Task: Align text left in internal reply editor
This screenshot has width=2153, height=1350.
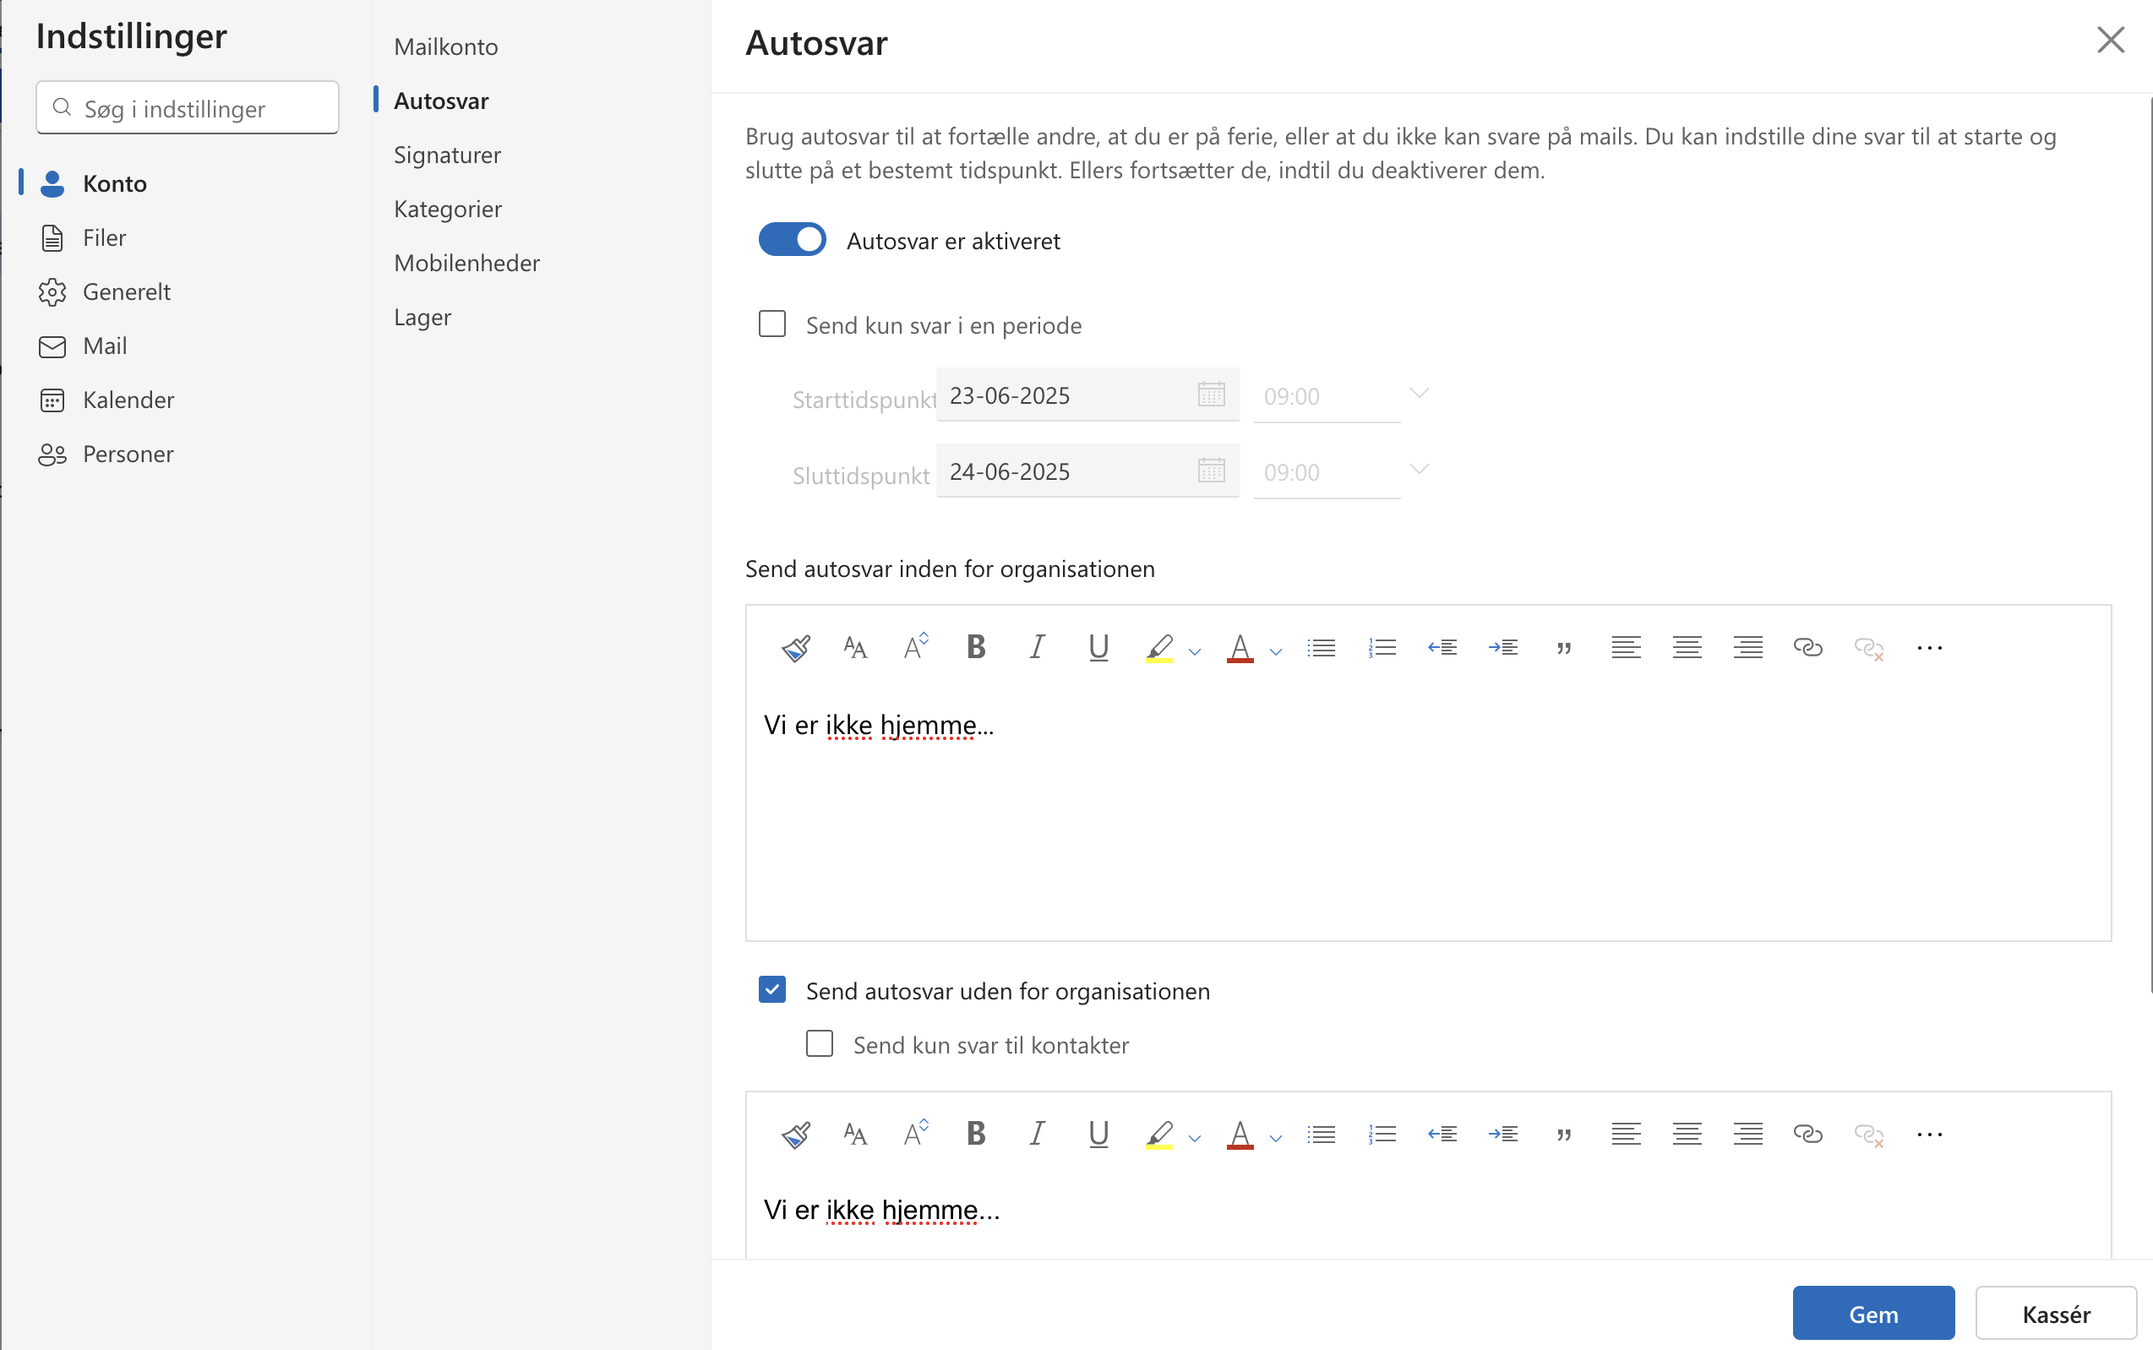Action: (1625, 647)
